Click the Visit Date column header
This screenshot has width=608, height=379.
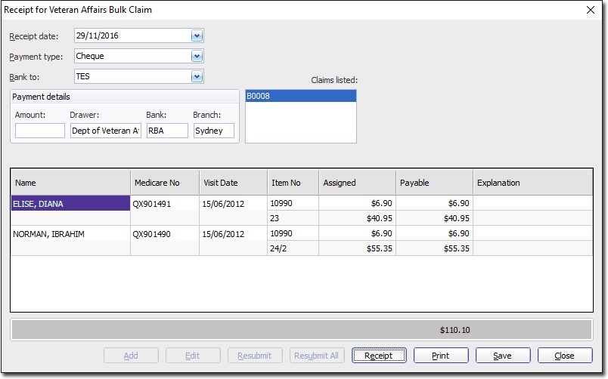coord(233,183)
